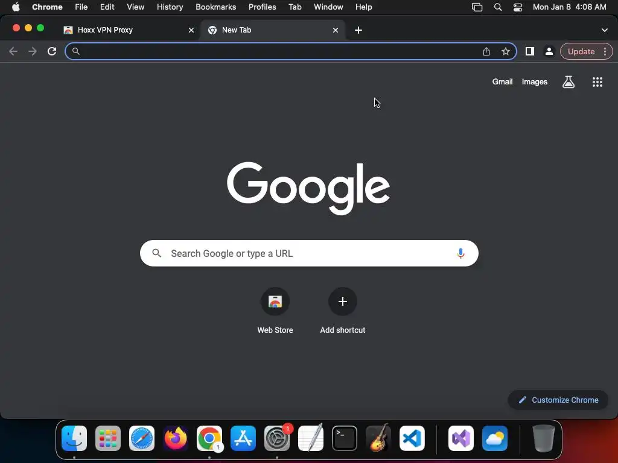Click the Google logo
The width and height of the screenshot is (618, 463).
pyautogui.click(x=308, y=188)
